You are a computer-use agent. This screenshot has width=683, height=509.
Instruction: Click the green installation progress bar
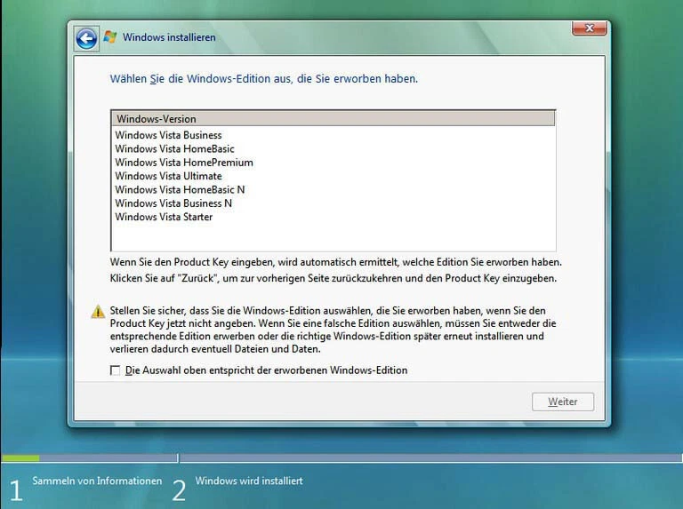20,458
